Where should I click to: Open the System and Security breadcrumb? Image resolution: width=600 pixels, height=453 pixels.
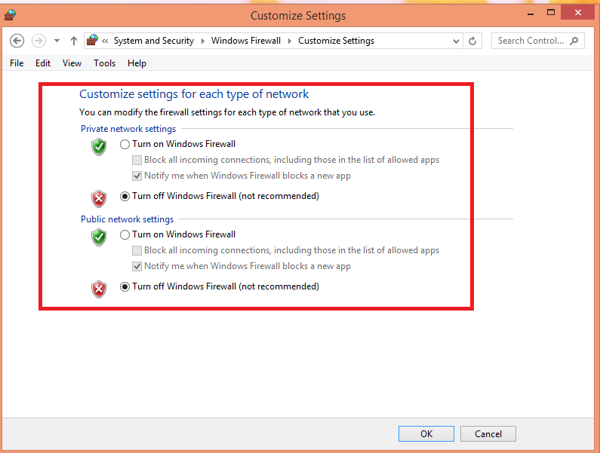click(x=154, y=41)
